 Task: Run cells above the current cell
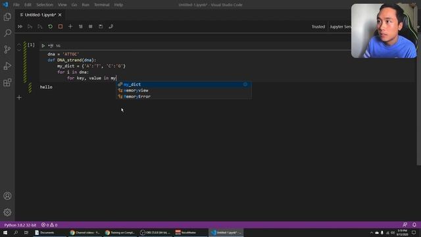(x=30, y=26)
